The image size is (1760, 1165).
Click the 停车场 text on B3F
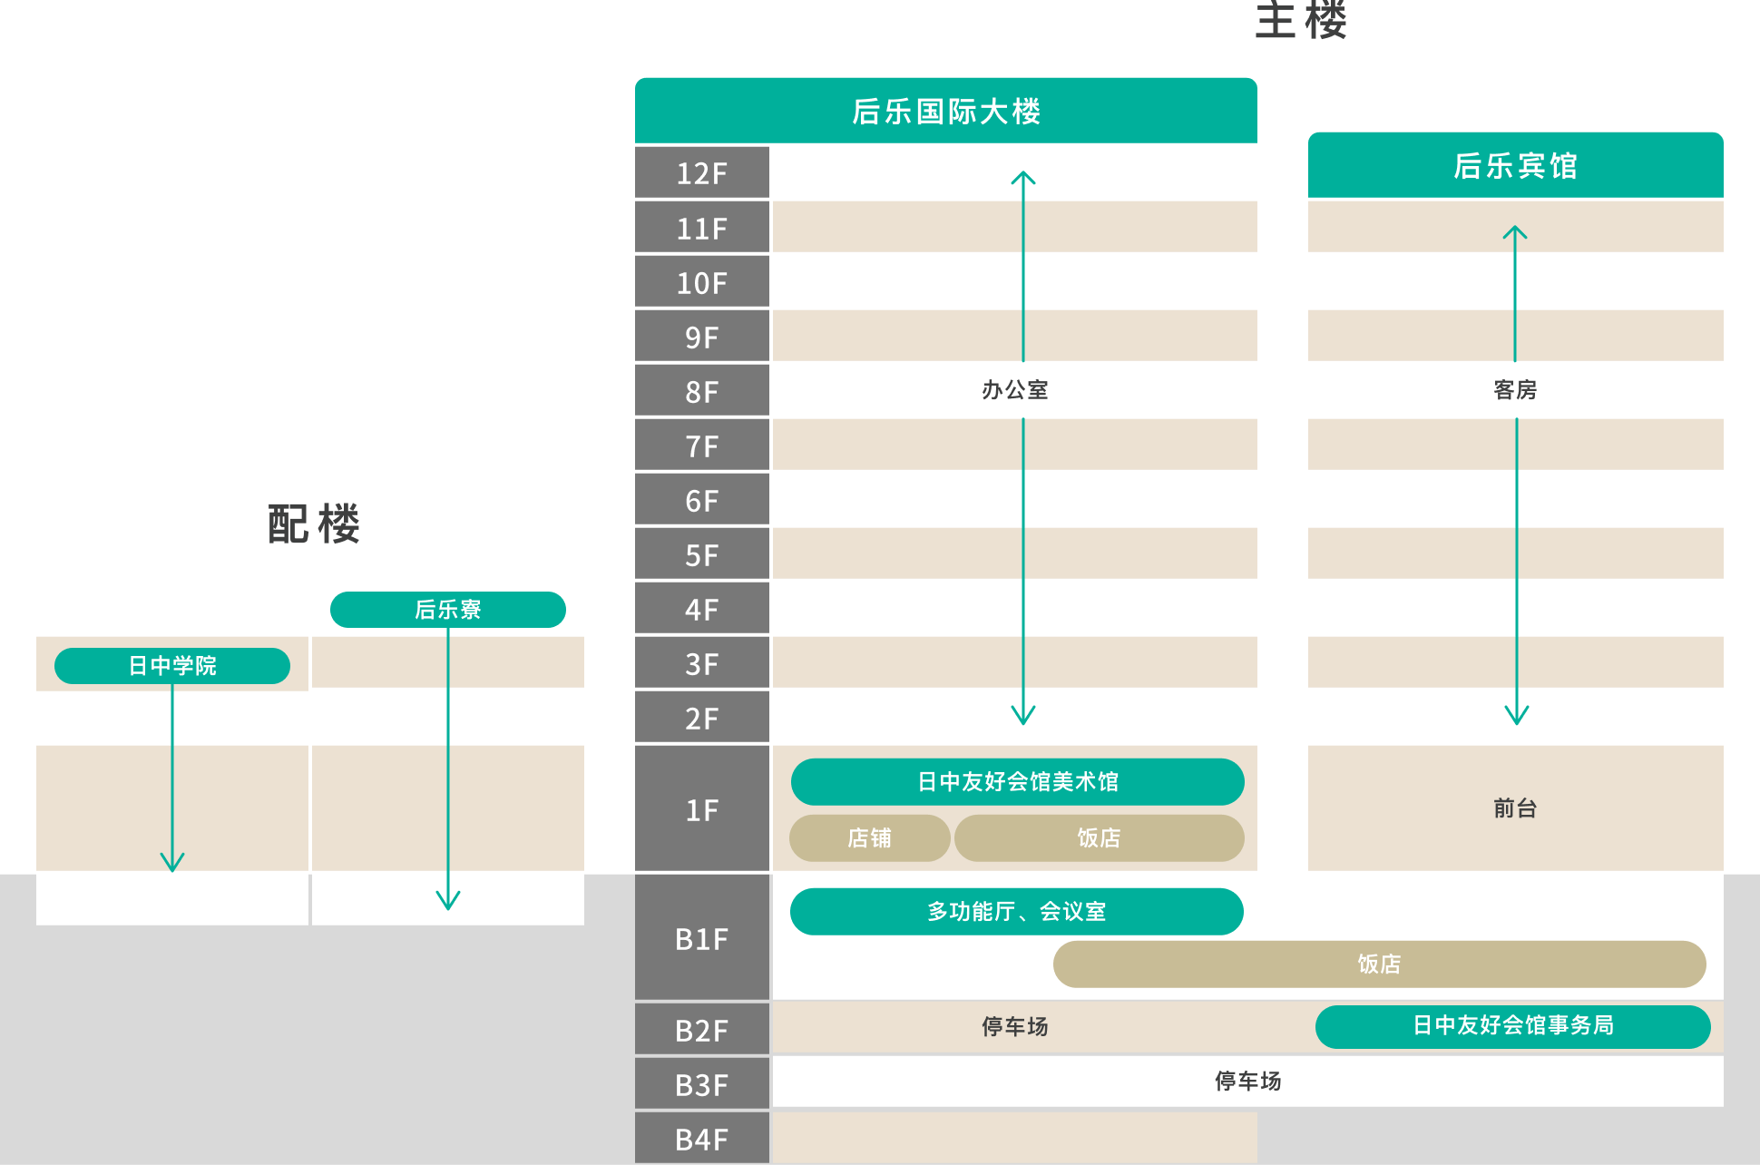tap(1248, 1082)
